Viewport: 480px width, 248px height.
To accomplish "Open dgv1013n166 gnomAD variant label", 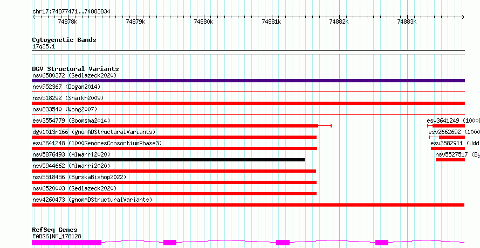I will click(94, 132).
